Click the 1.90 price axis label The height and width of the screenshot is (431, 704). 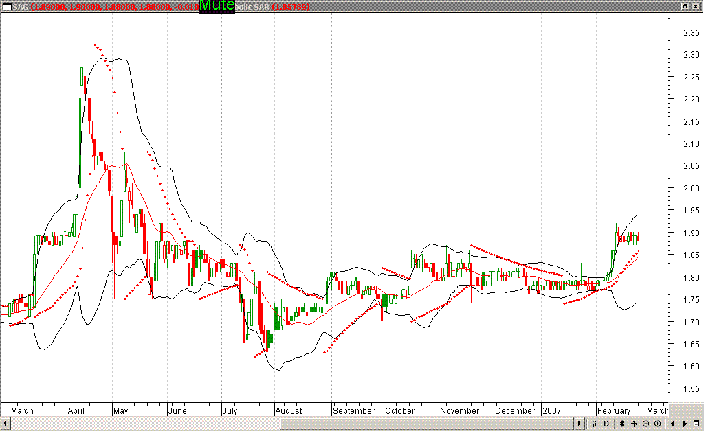click(692, 233)
